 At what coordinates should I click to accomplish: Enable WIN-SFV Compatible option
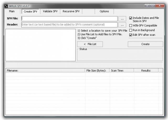click(x=131, y=26)
